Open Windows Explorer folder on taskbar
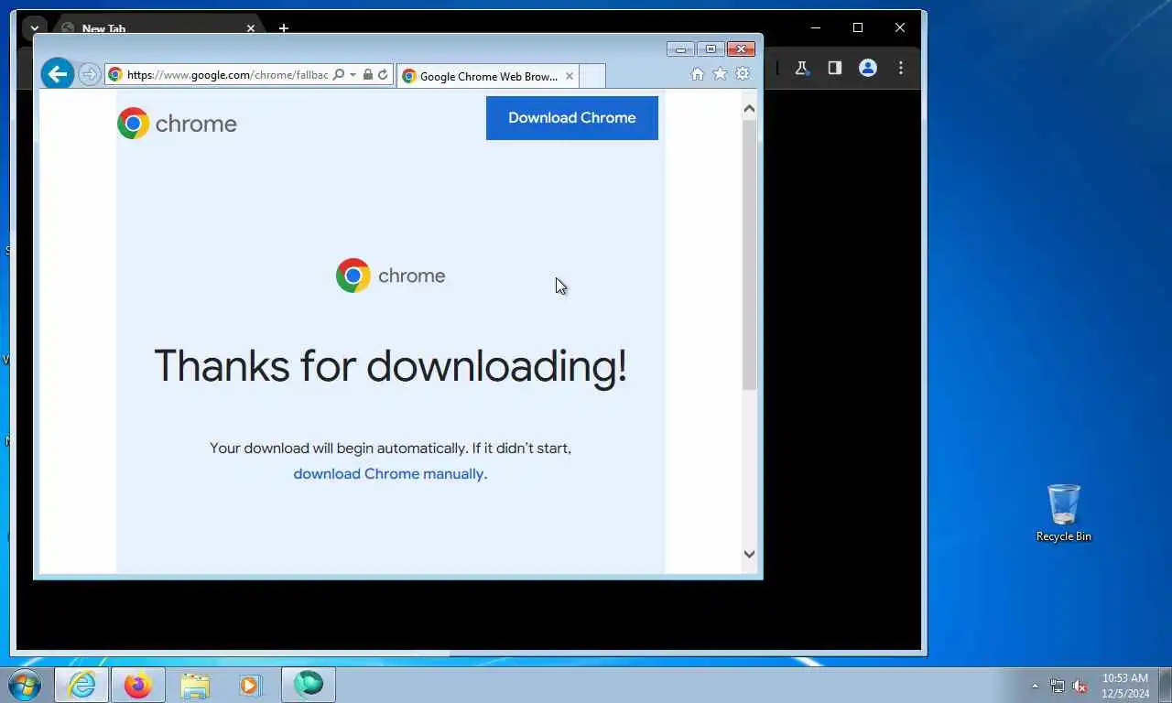The height and width of the screenshot is (703, 1172). [194, 685]
